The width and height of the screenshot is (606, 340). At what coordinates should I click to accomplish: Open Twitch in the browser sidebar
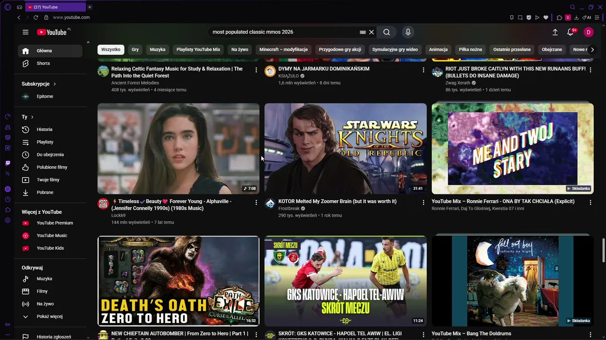click(x=8, y=163)
